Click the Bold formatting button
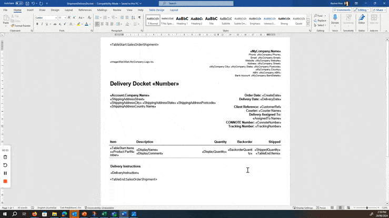 [x=37, y=24]
